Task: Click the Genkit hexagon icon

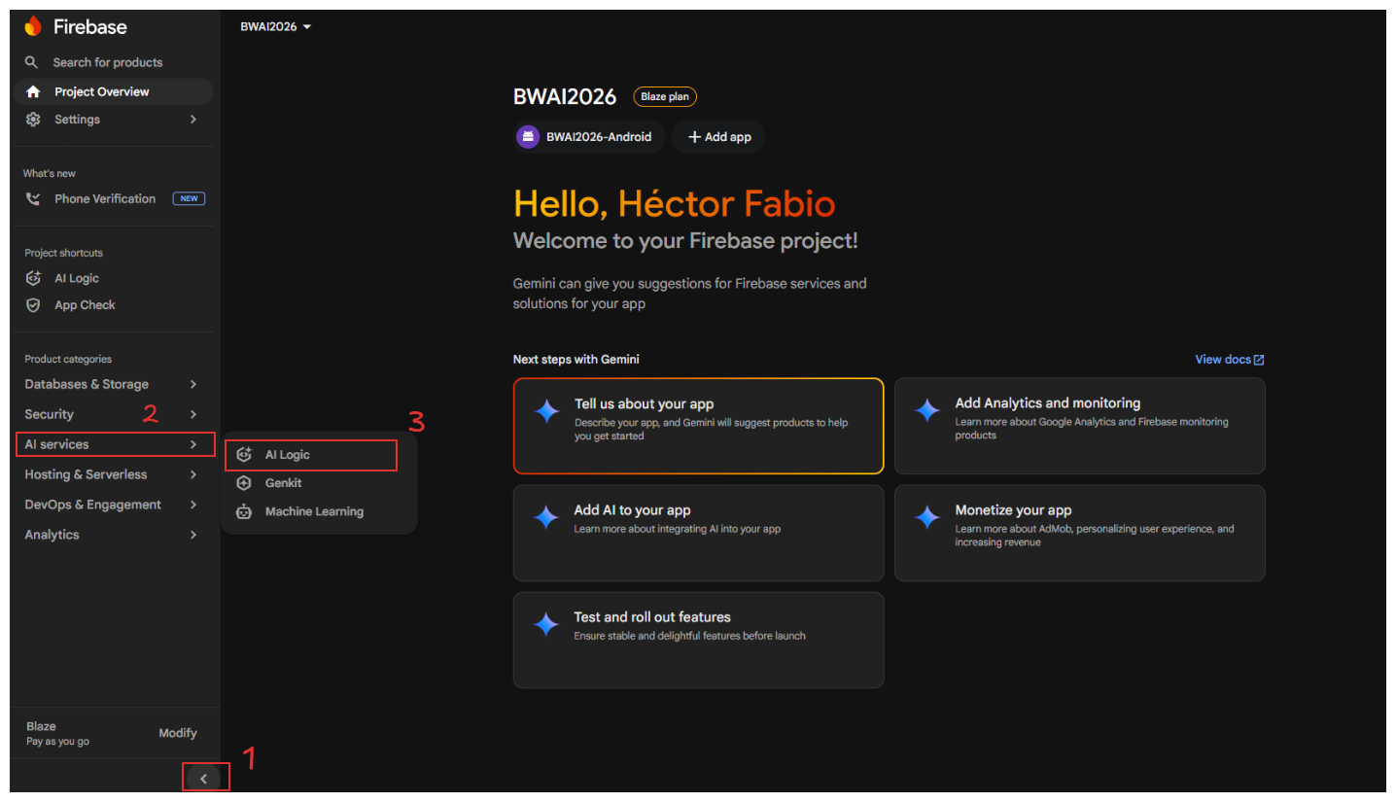Action: point(244,483)
